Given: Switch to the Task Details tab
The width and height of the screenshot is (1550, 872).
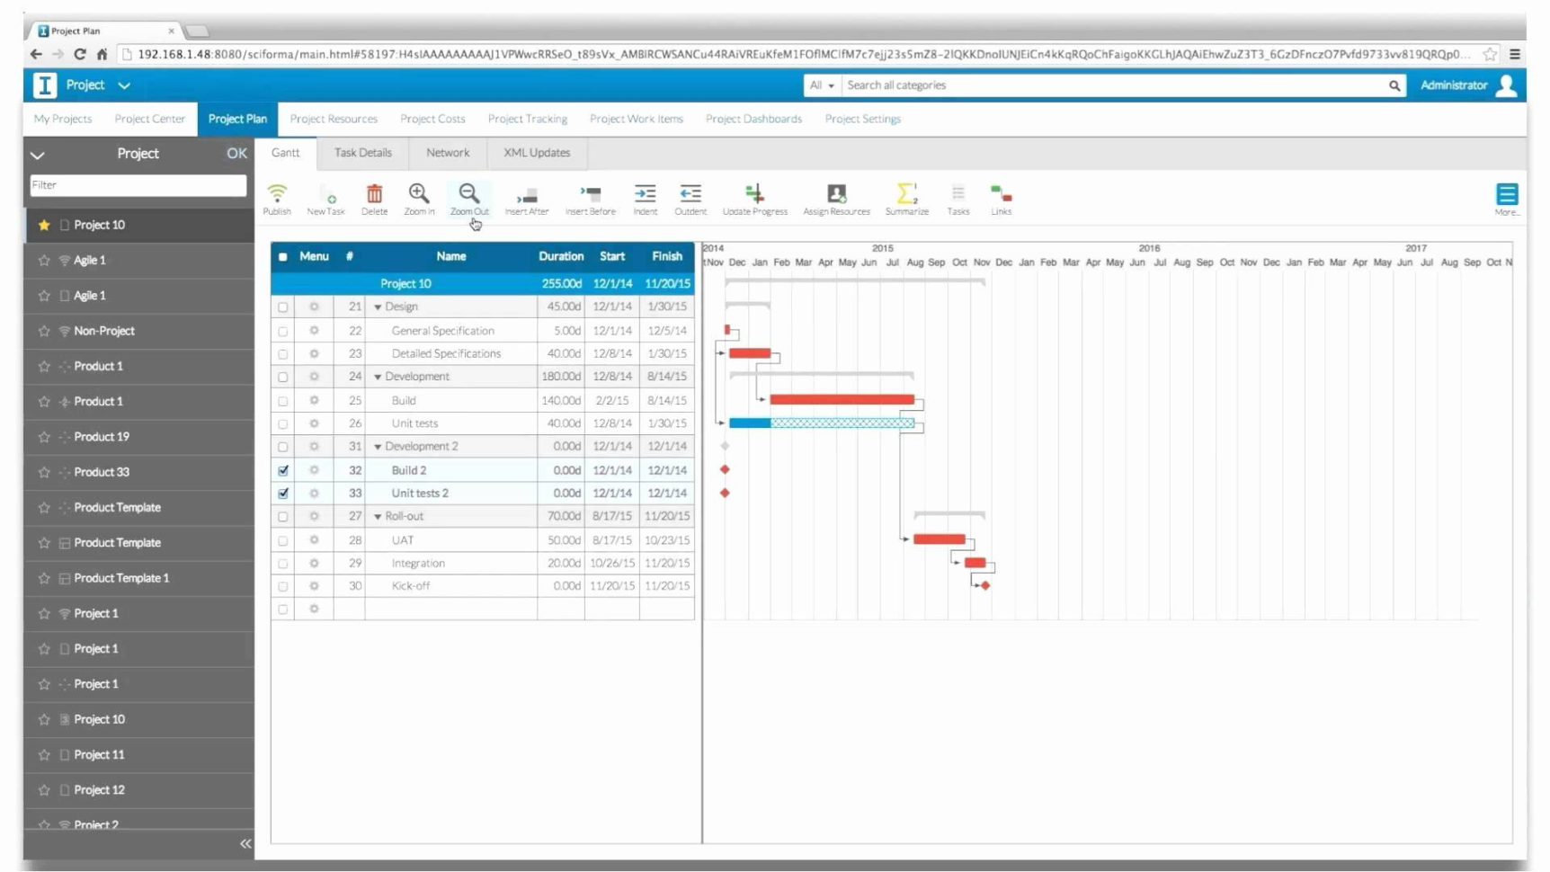Looking at the screenshot, I should (x=362, y=153).
